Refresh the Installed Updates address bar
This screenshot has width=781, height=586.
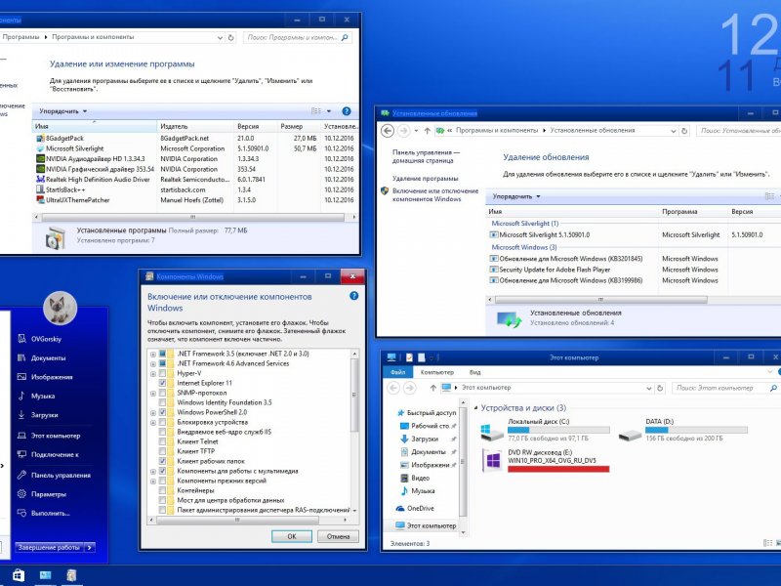click(x=684, y=131)
